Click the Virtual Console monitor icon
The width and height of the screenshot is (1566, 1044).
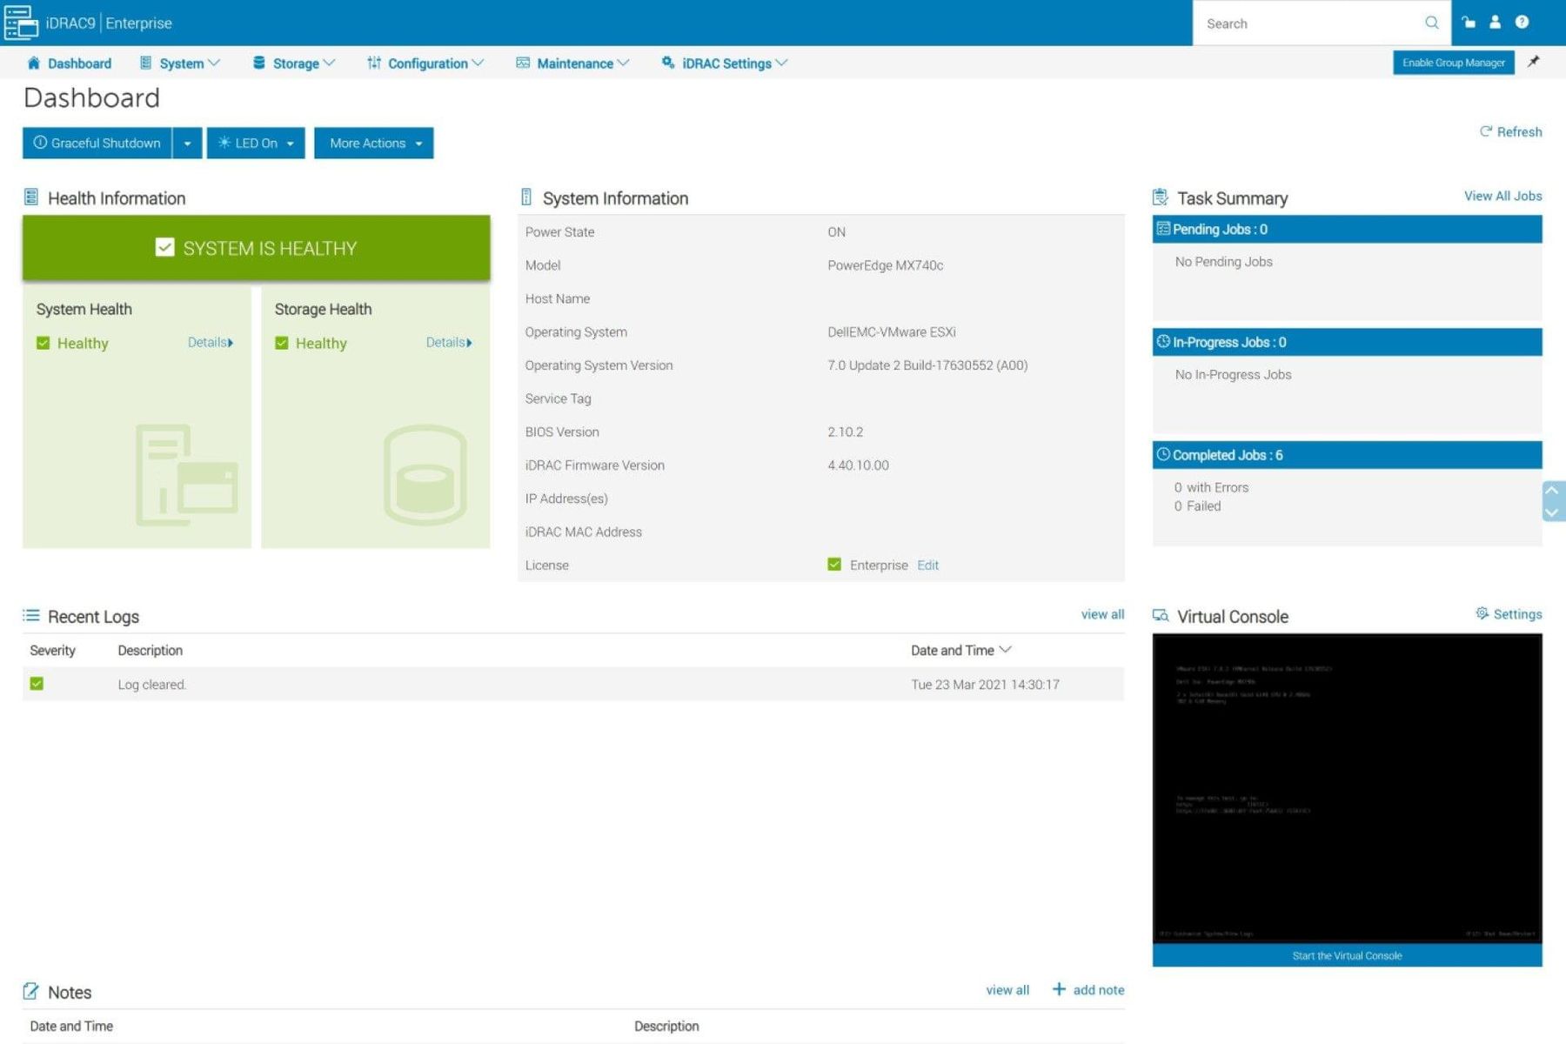(x=1161, y=616)
